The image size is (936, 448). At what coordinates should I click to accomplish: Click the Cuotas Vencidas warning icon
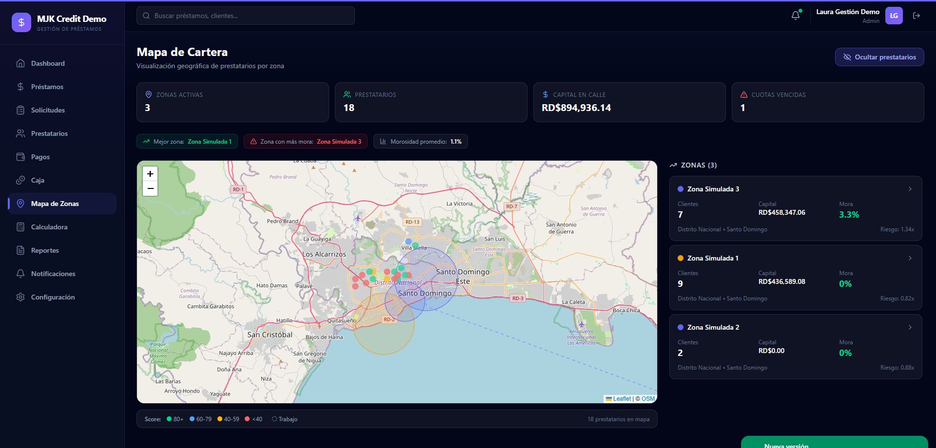click(744, 94)
